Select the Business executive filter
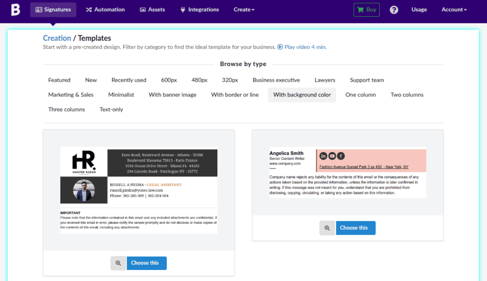 [276, 80]
